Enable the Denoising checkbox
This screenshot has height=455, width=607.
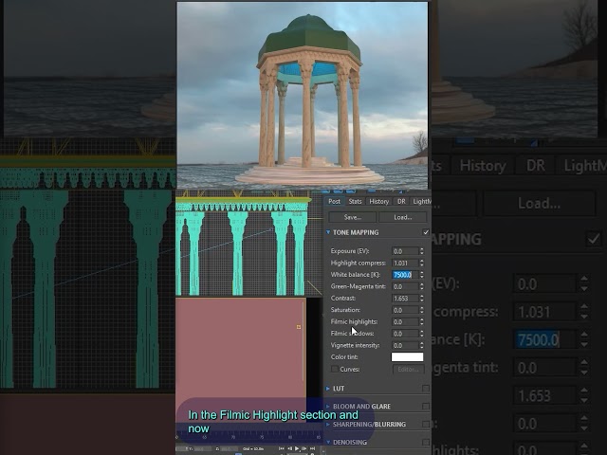coord(426,442)
